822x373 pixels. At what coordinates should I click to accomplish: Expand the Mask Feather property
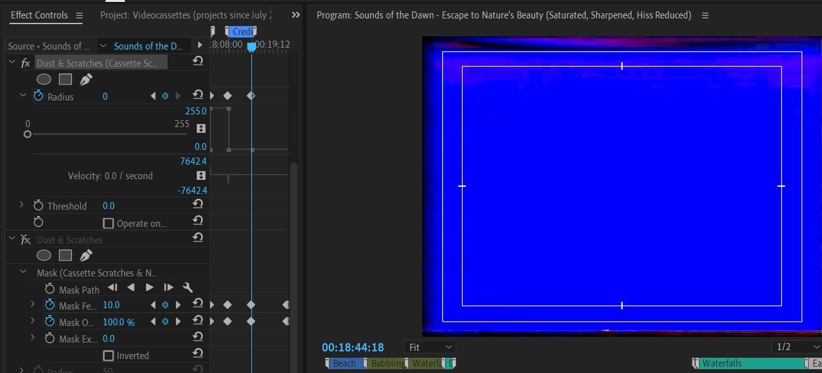pos(33,304)
